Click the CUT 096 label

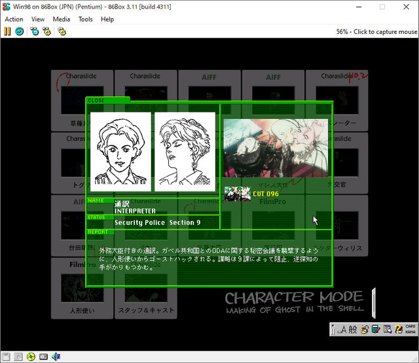[x=266, y=194]
